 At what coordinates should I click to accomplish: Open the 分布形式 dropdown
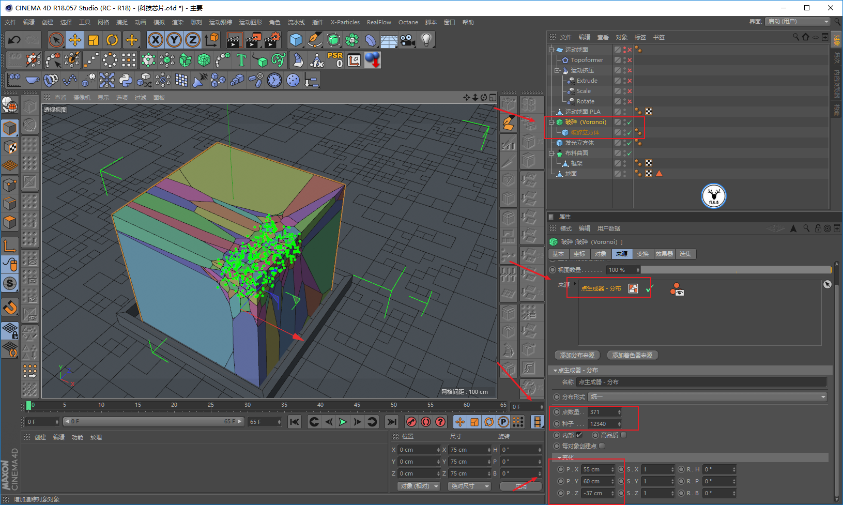[708, 396]
